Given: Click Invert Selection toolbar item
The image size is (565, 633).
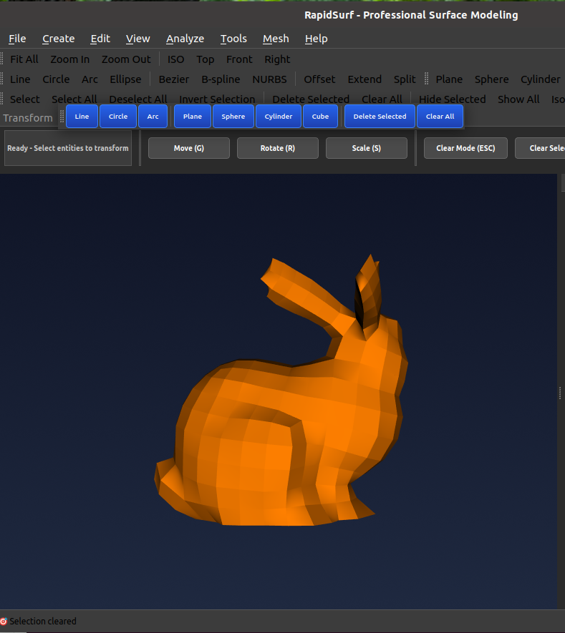Looking at the screenshot, I should tap(217, 99).
